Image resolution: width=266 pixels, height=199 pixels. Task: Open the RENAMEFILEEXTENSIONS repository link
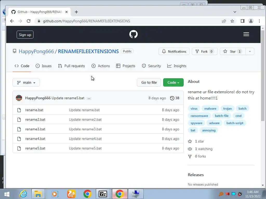point(88,51)
